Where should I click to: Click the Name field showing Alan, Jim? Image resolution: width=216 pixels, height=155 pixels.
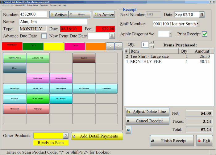tap(53, 22)
